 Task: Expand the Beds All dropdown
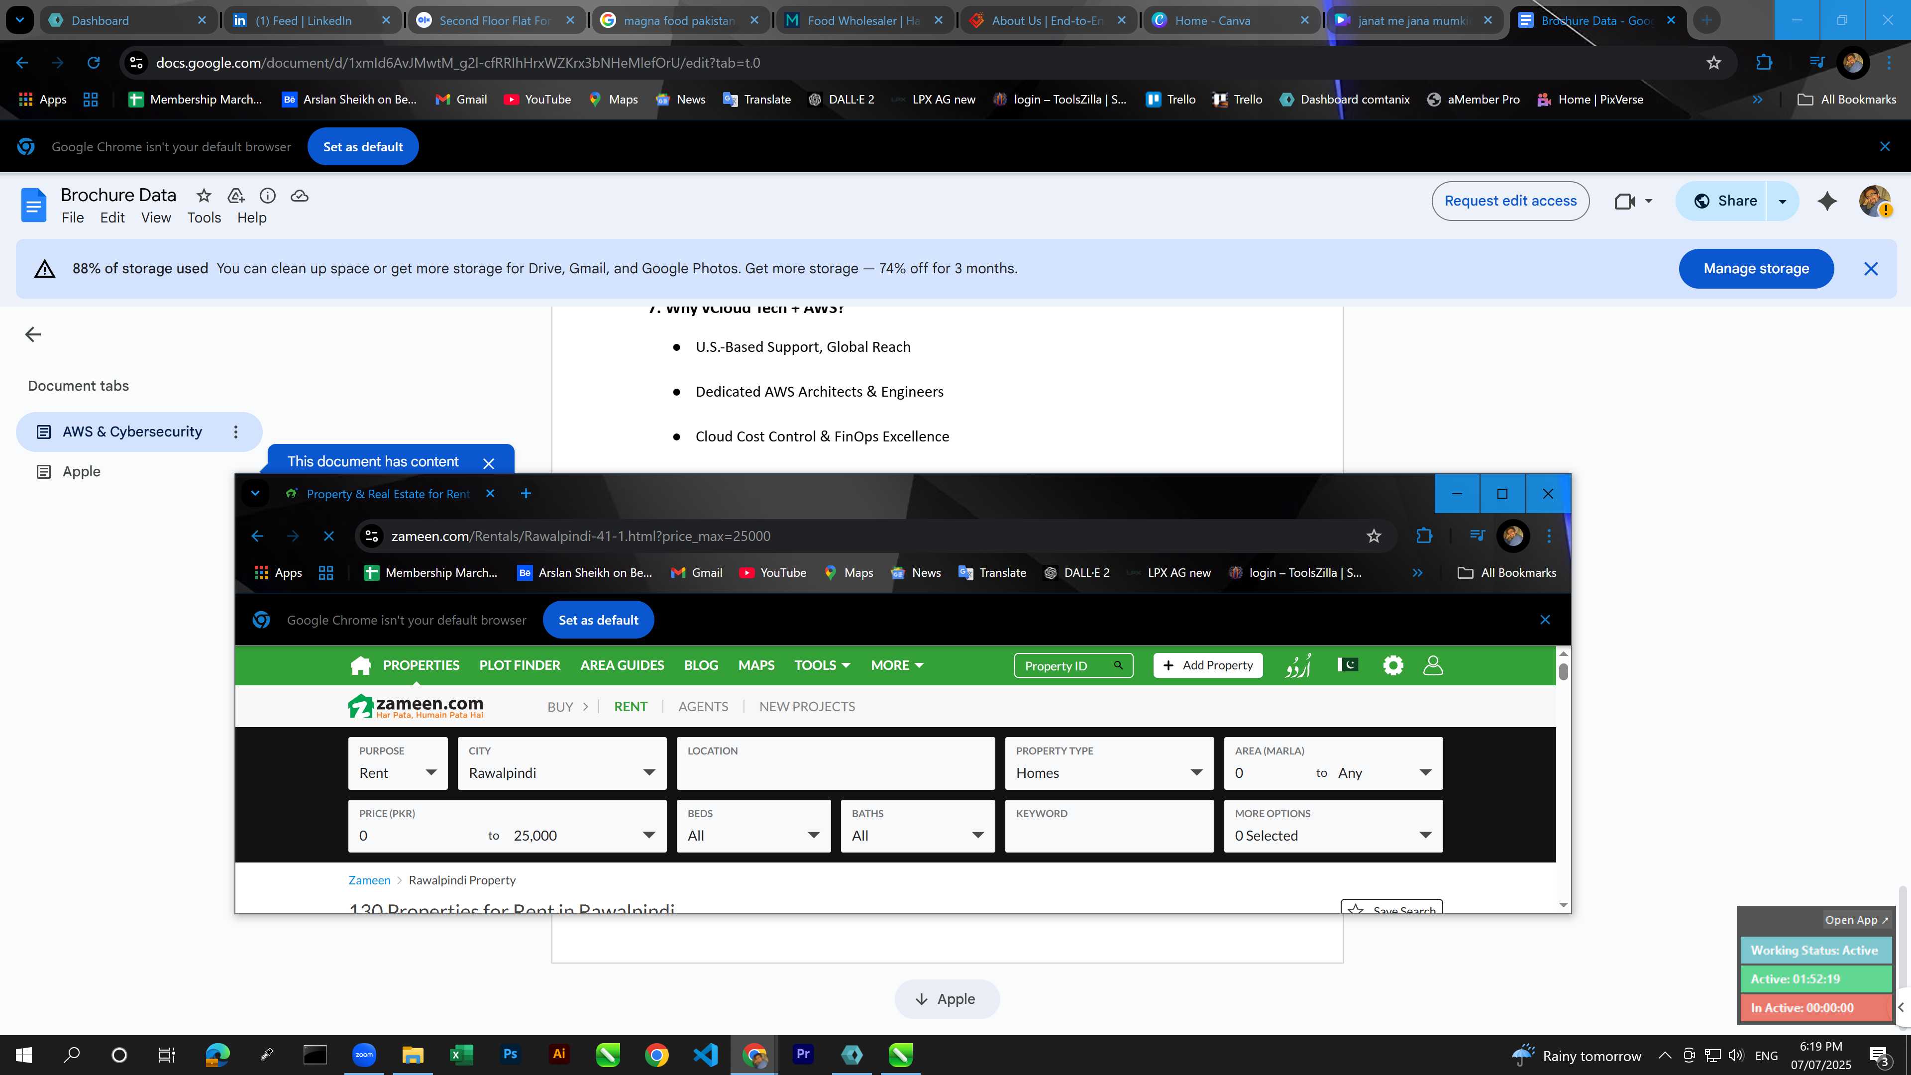754,826
